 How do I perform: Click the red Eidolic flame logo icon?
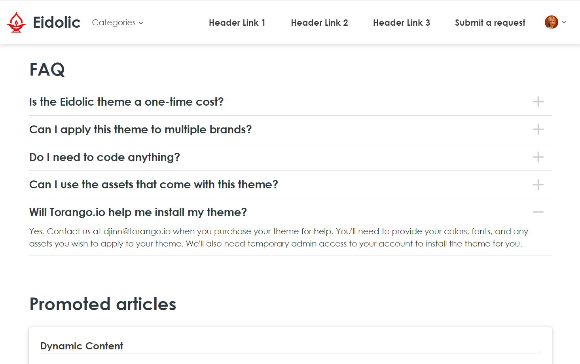16,22
